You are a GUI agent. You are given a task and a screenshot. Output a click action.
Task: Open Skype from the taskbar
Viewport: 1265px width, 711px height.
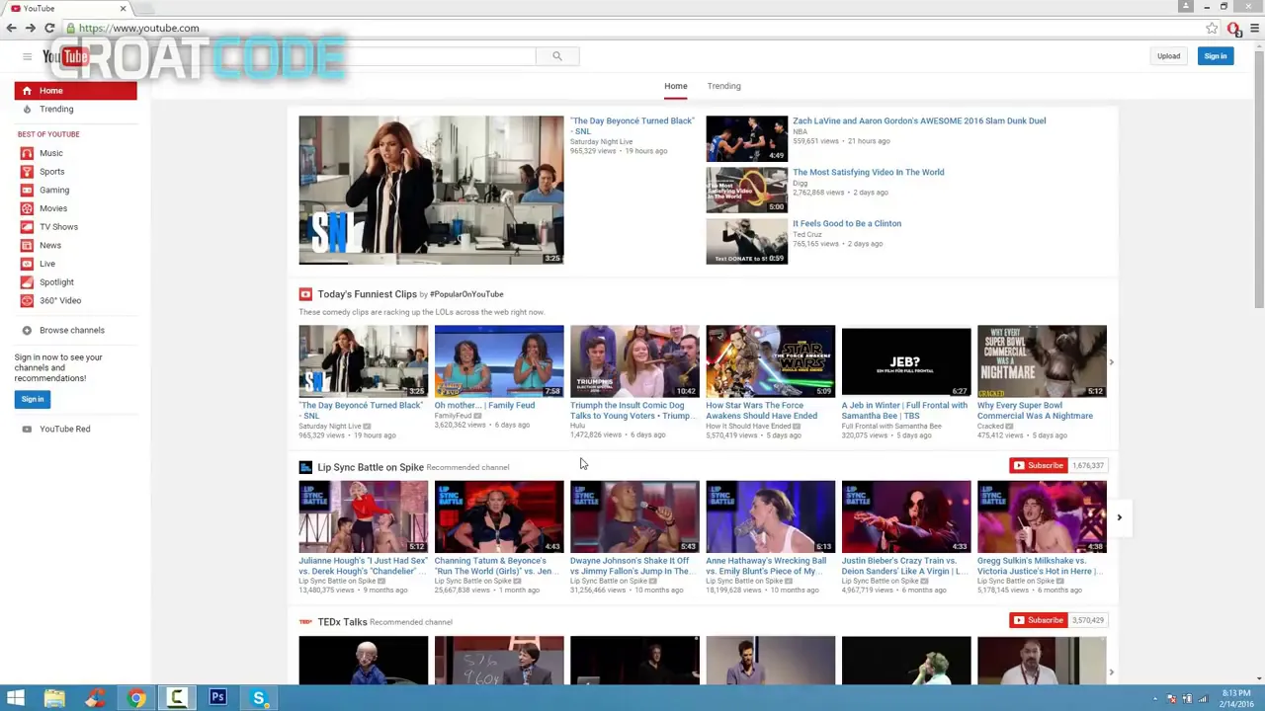pyautogui.click(x=259, y=698)
